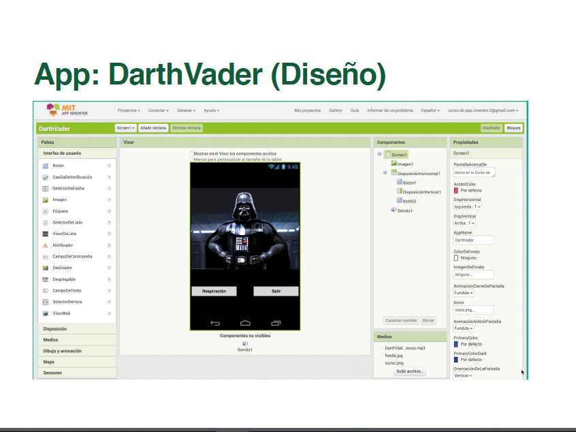Screen dimensions: 576x432
Task: Click the Notificador warning icon
Action: [x=45, y=245]
